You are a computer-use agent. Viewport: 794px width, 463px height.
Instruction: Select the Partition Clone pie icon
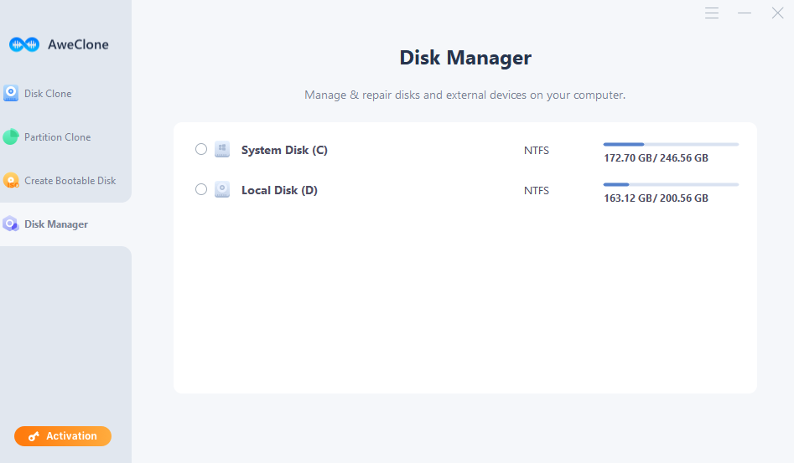point(11,136)
